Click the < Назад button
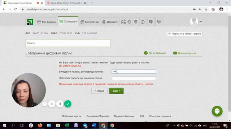Screen dimensions: 231x129 [x=100, y=91]
